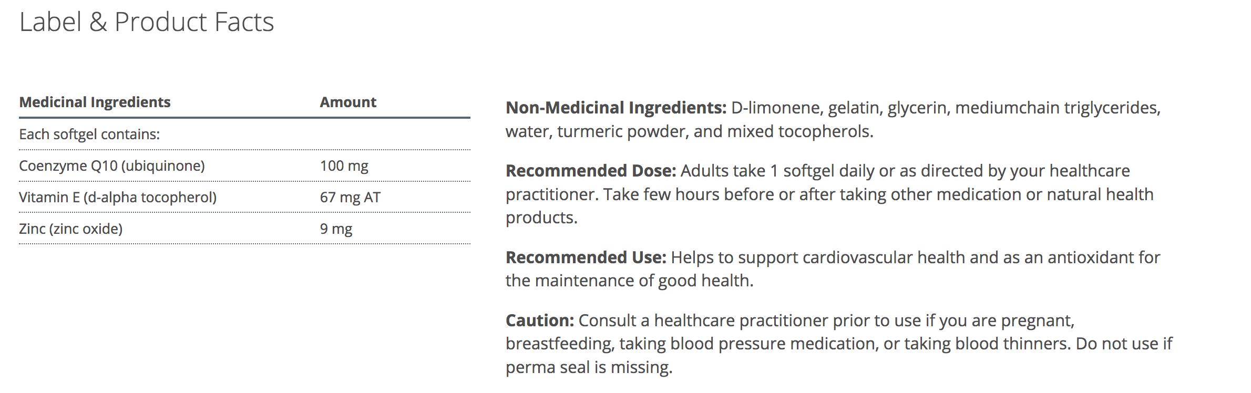Click the perma seal is missing text
1251x393 pixels.
pos(589,367)
